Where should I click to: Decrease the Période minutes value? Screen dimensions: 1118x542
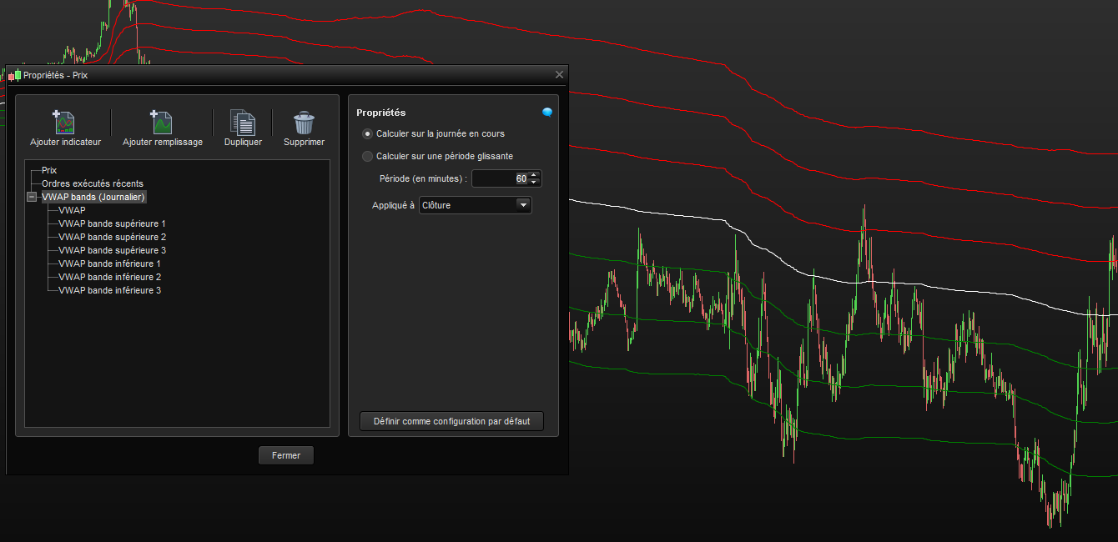click(535, 182)
